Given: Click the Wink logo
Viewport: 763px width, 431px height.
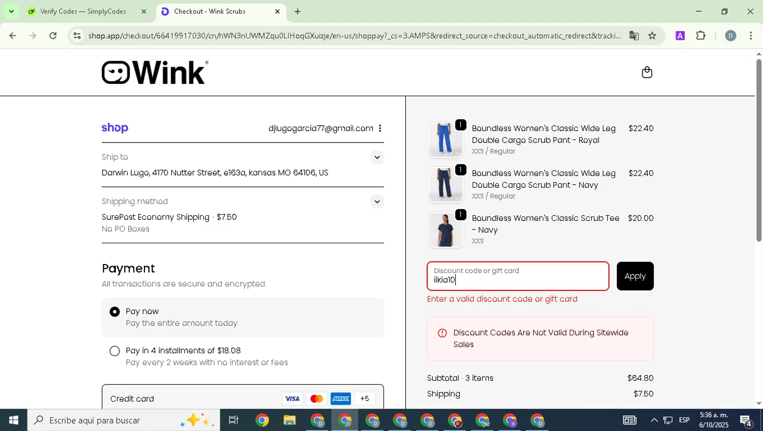Looking at the screenshot, I should 155,72.
